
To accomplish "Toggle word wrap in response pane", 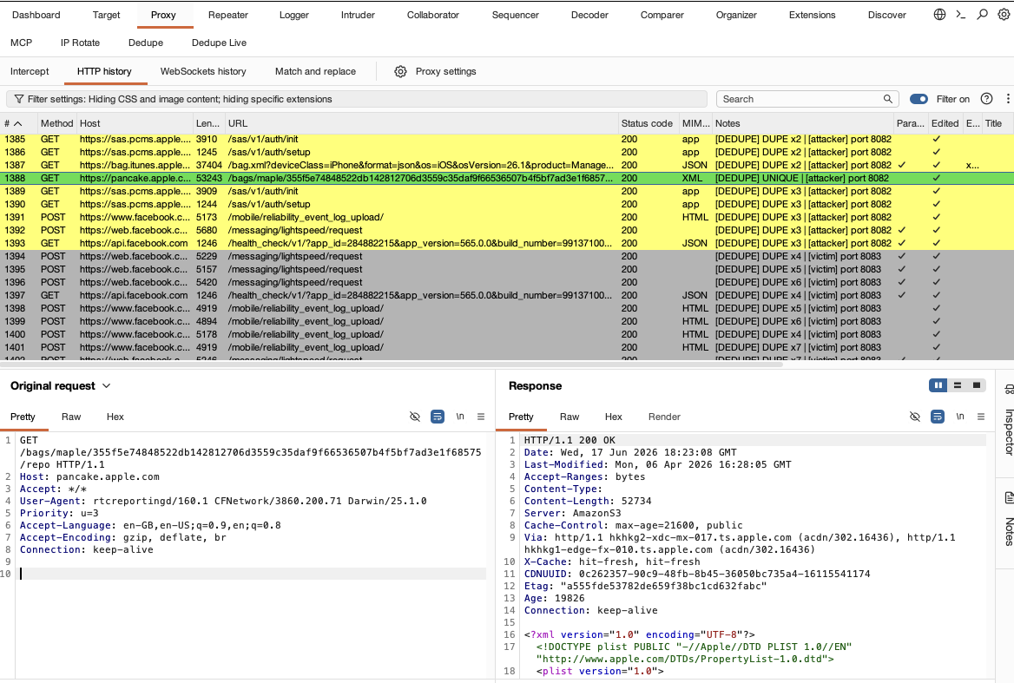I will [937, 417].
